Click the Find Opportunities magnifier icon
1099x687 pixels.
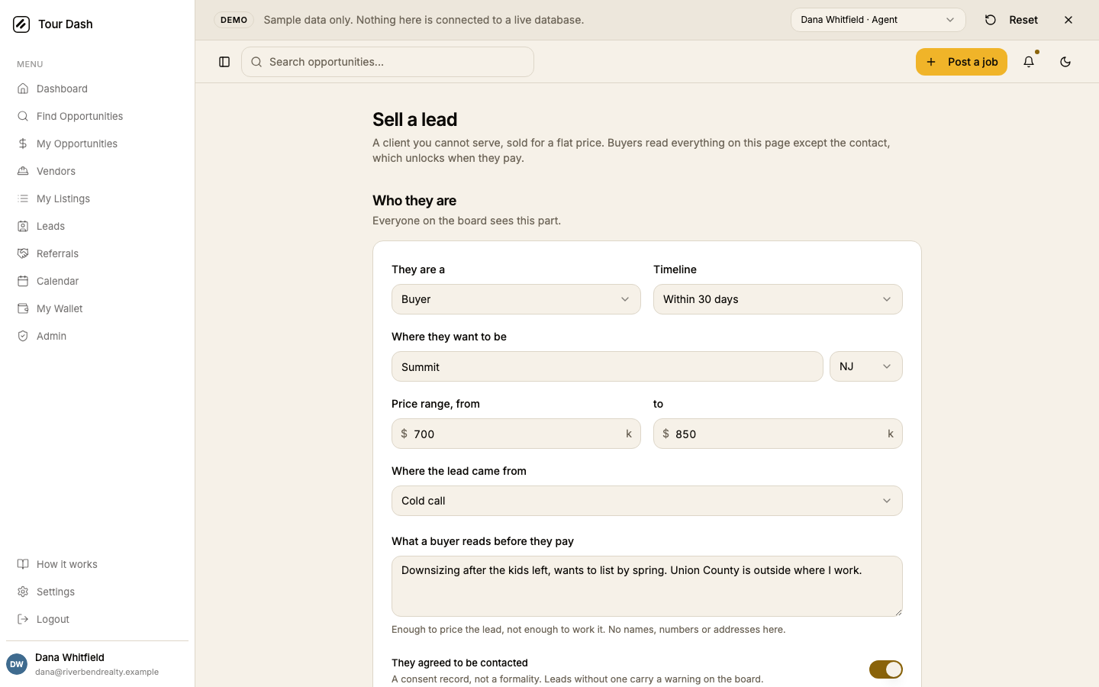[x=23, y=116]
